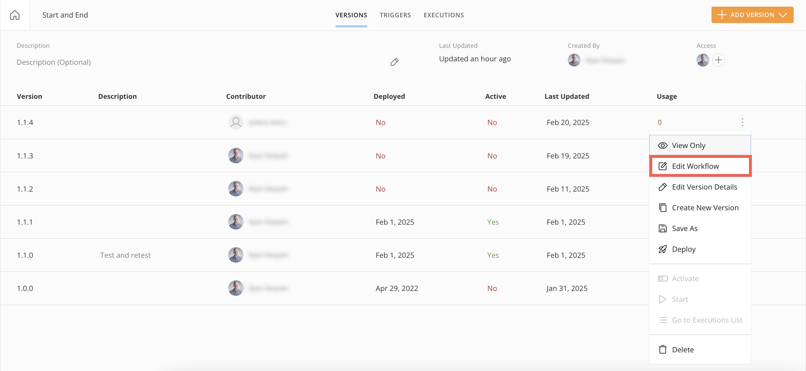Screen dimensions: 806x371
Task: Click version 1.0.0 in the table
Action: click(25, 288)
